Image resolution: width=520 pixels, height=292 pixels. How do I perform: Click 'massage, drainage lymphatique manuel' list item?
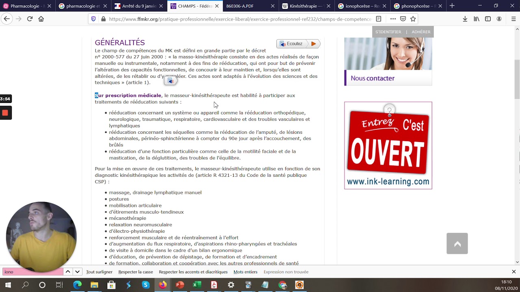tap(155, 192)
